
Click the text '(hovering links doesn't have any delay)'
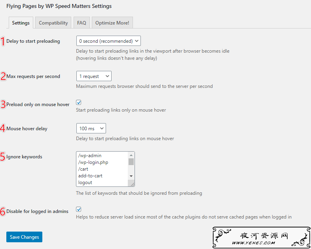(x=117, y=58)
